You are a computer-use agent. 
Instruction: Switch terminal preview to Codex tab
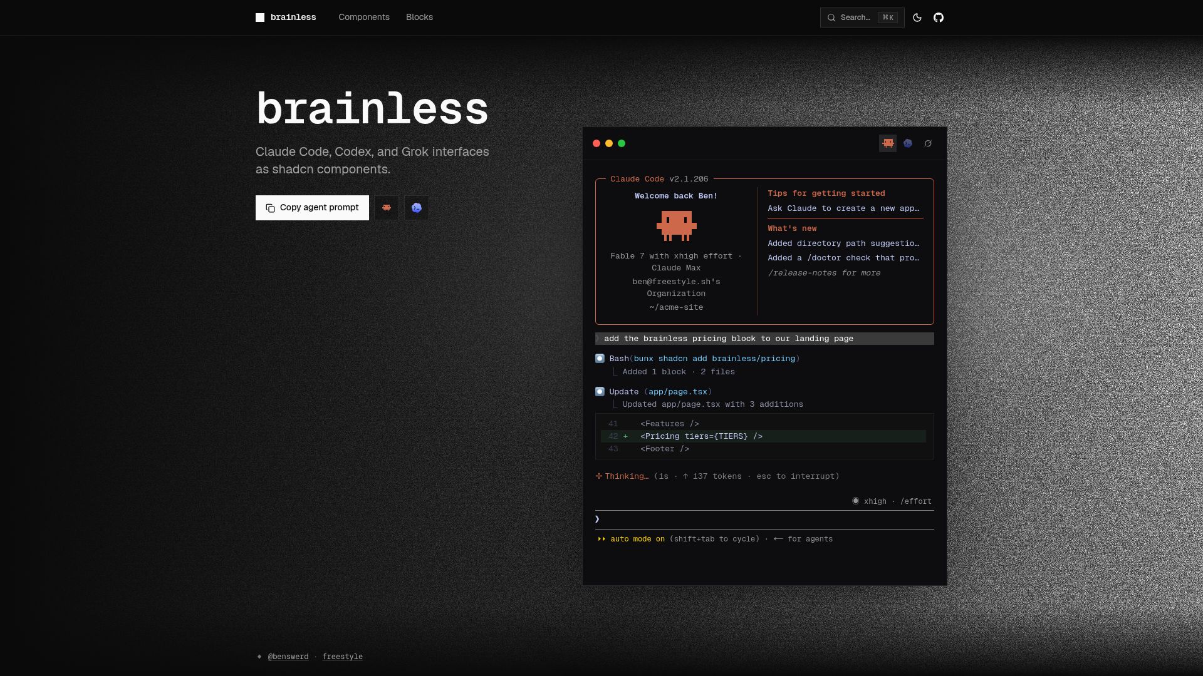[x=908, y=143]
